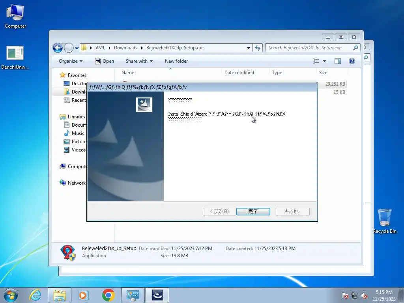Click the Show desktop button at taskbar end
404x303 pixels.
(402, 295)
